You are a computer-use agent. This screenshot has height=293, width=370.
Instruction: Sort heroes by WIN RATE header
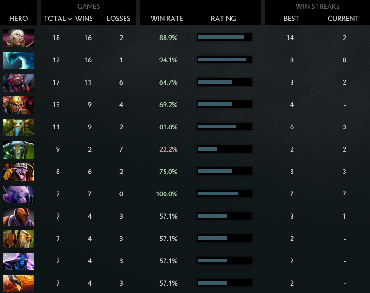[167, 19]
